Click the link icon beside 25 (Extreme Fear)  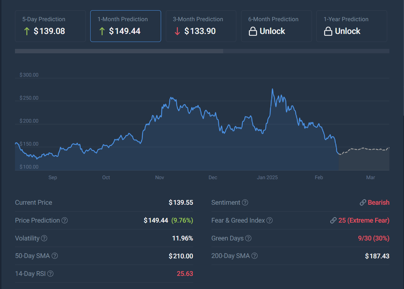(x=334, y=220)
